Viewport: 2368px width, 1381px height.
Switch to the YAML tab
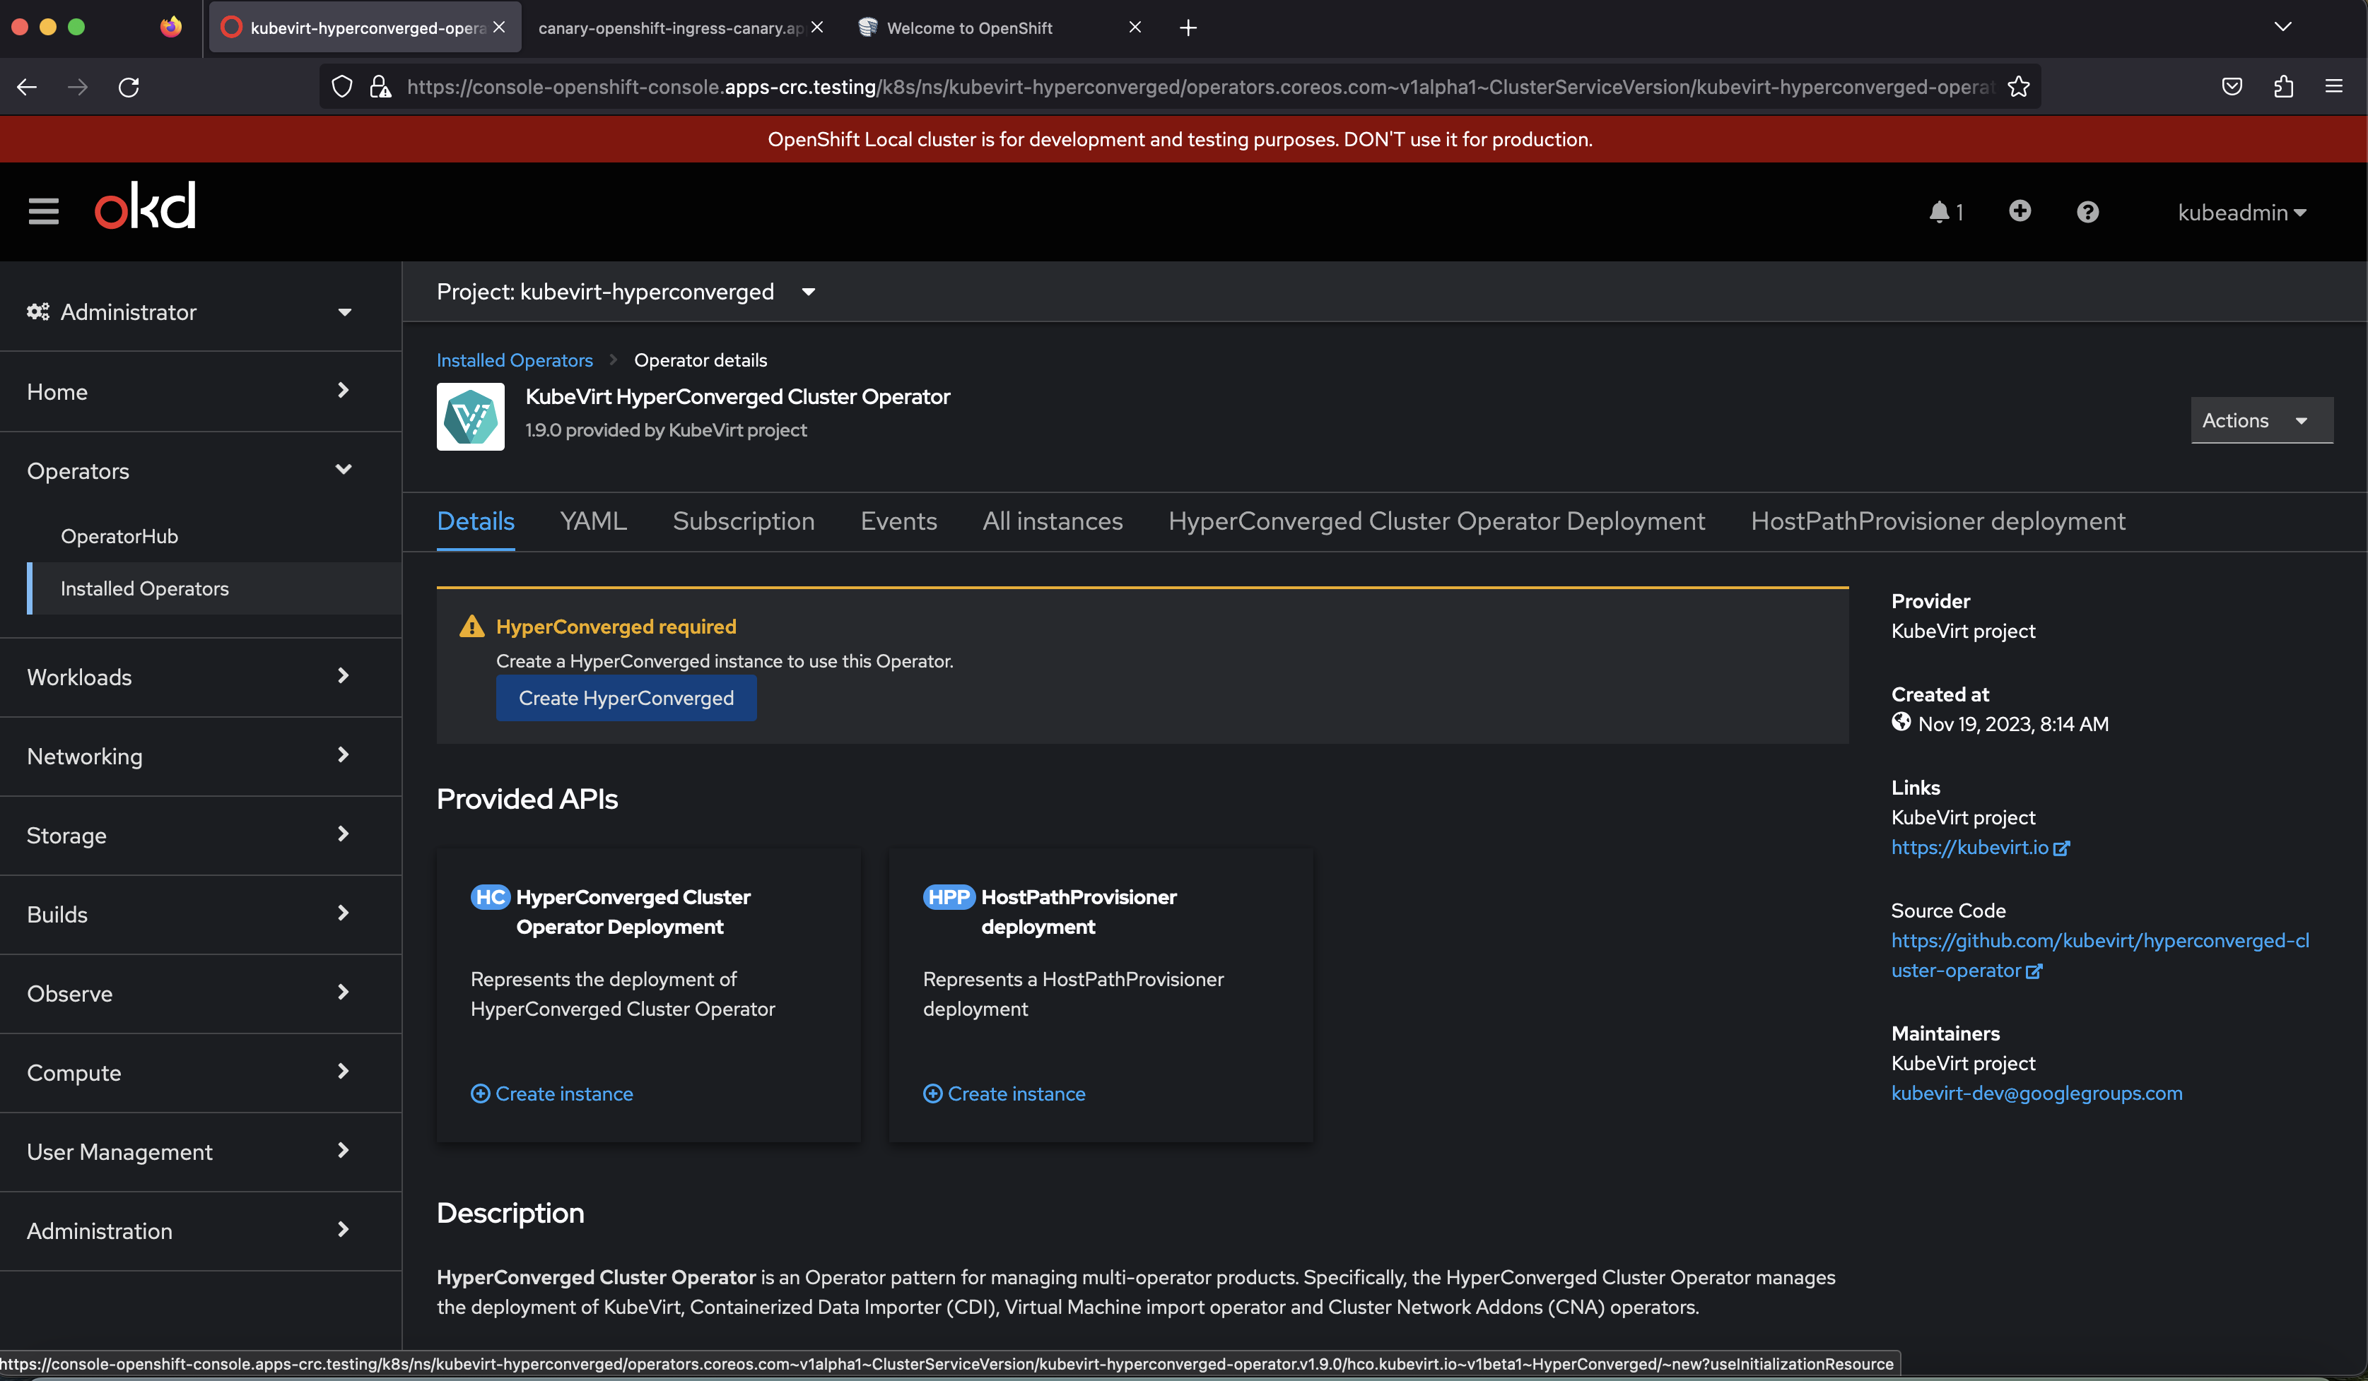tap(593, 521)
